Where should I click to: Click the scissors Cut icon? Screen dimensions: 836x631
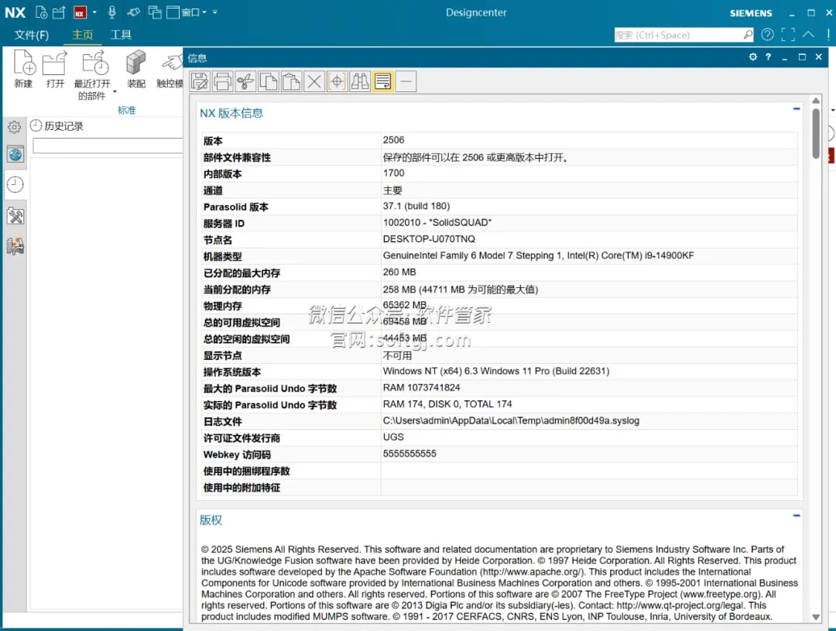coord(245,81)
